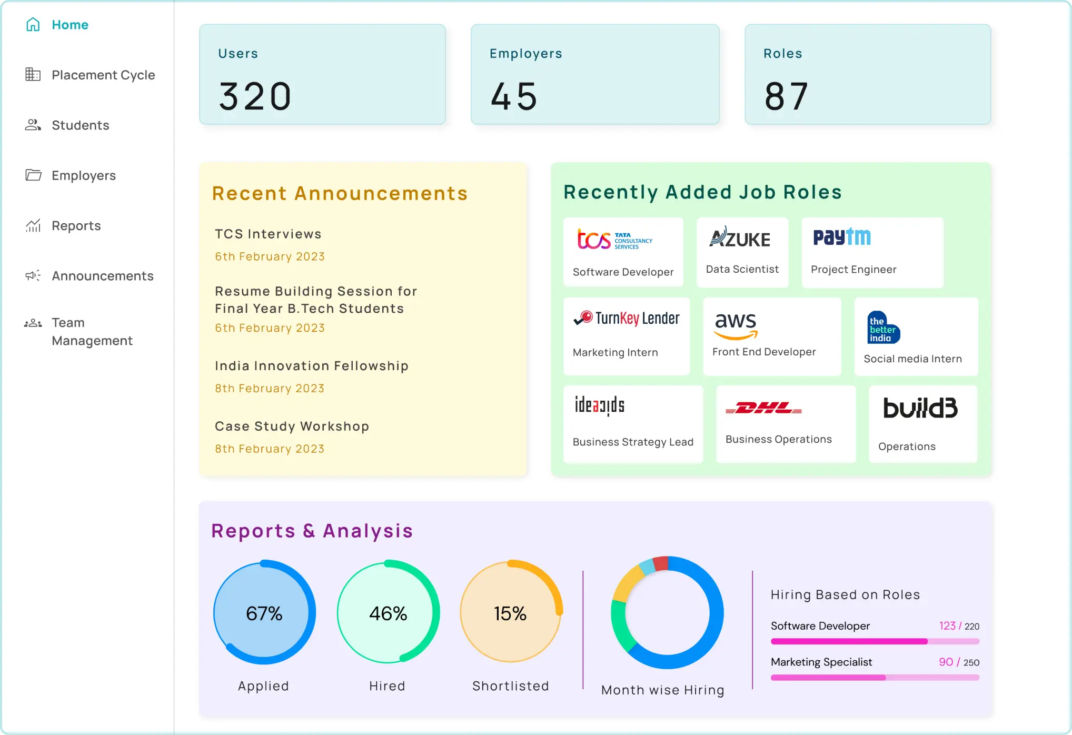Image resolution: width=1072 pixels, height=735 pixels.
Task: Open the Case Study Workshop announcement
Action: [292, 426]
